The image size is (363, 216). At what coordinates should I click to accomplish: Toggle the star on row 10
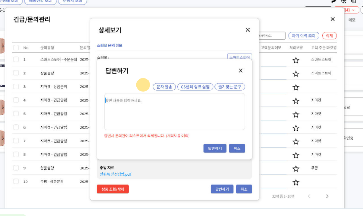tap(296, 182)
